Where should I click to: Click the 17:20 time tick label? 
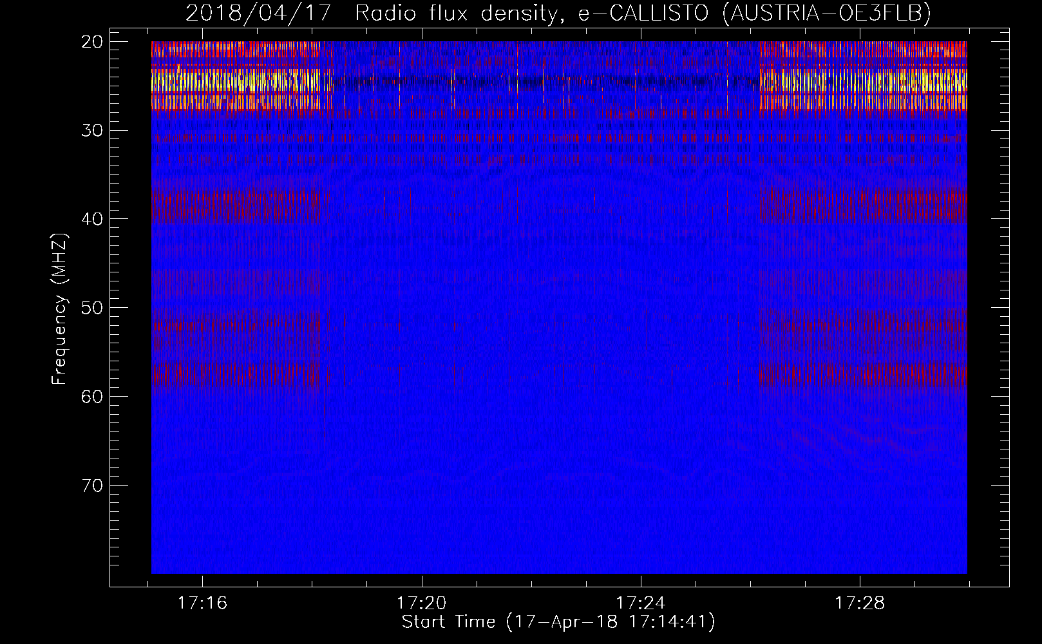click(x=421, y=603)
